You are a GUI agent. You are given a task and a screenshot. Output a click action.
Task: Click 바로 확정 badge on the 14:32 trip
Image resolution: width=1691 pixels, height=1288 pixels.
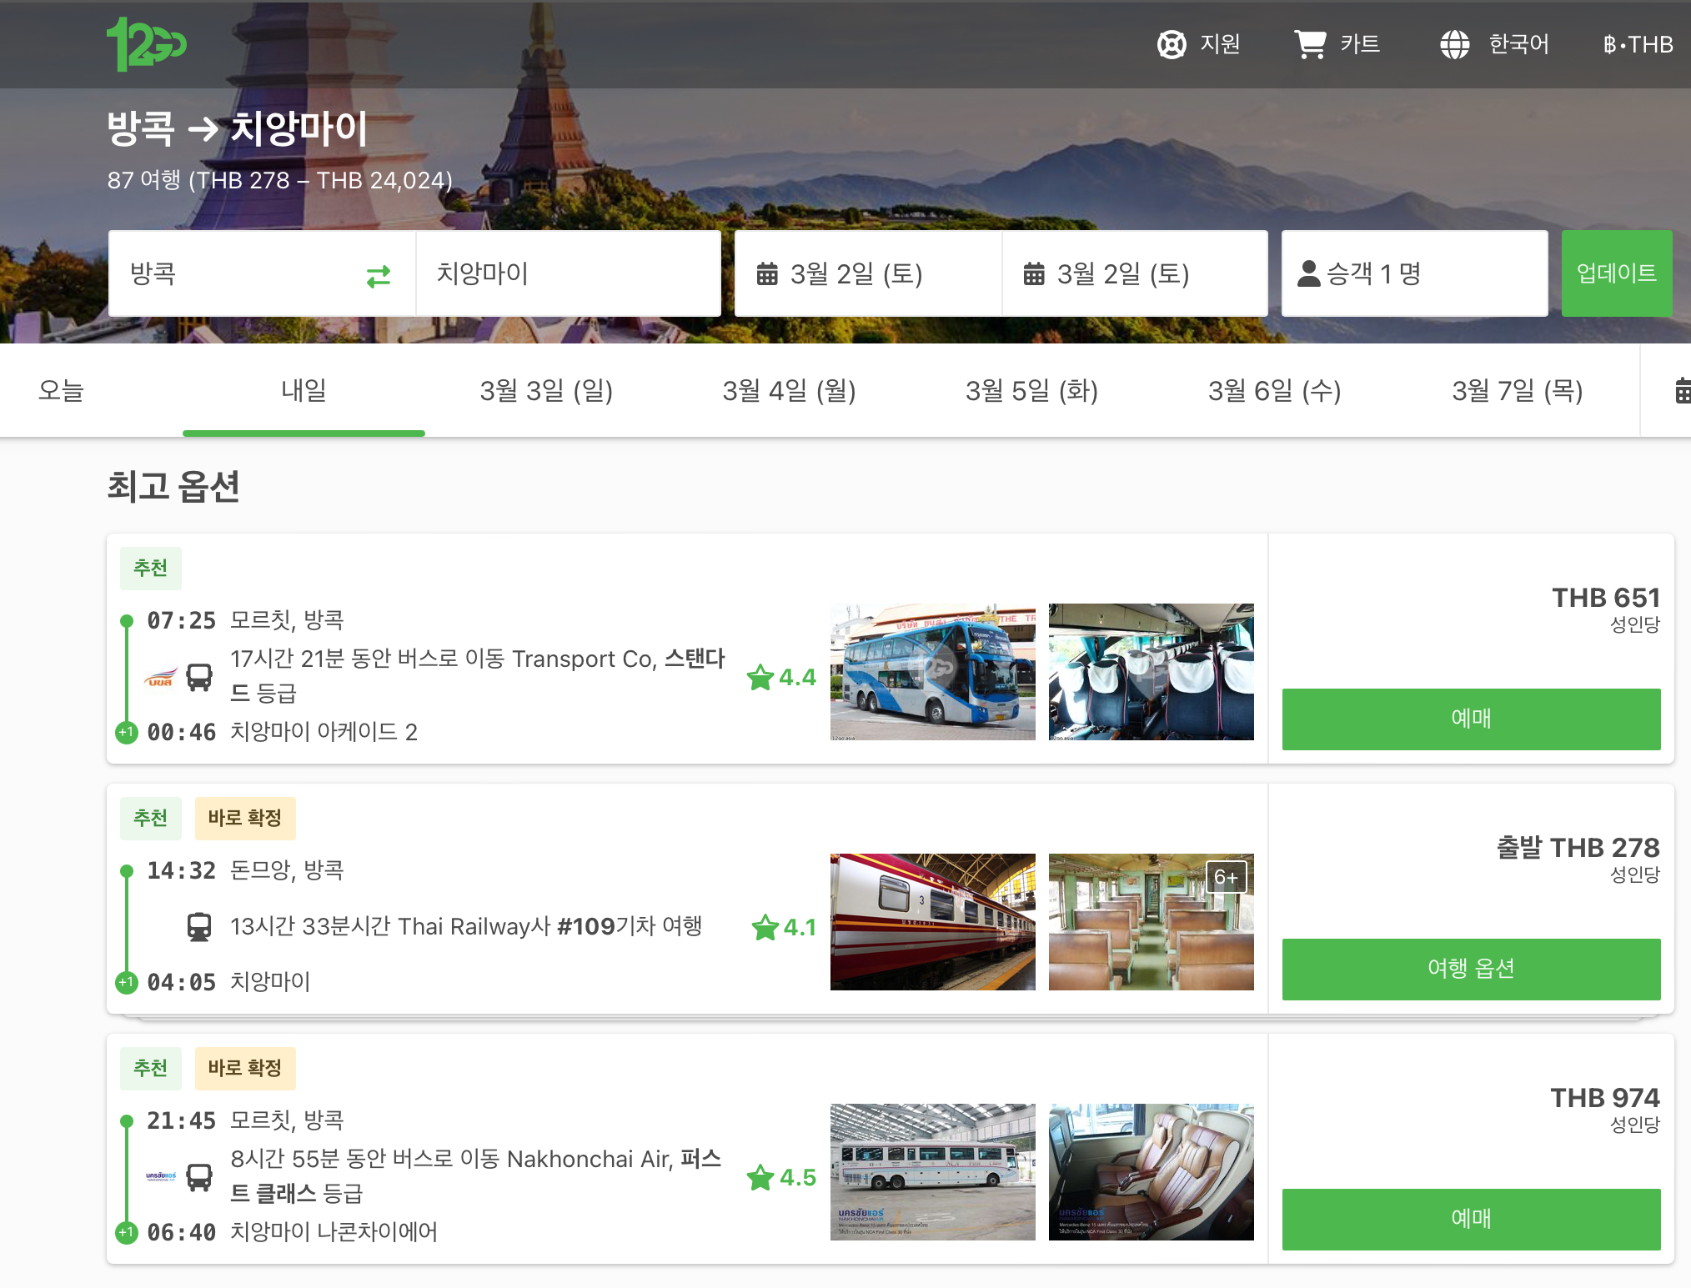[245, 819]
